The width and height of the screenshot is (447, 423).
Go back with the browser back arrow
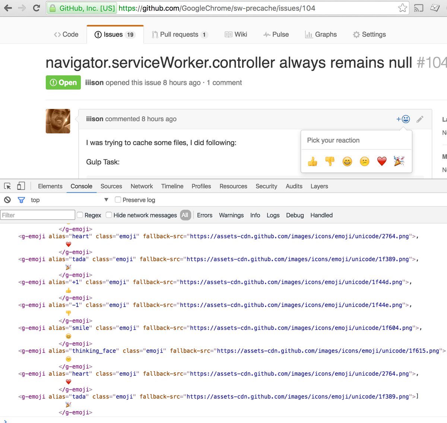[x=8, y=8]
